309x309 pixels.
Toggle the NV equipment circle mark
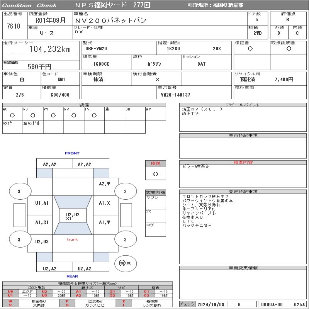point(73,115)
